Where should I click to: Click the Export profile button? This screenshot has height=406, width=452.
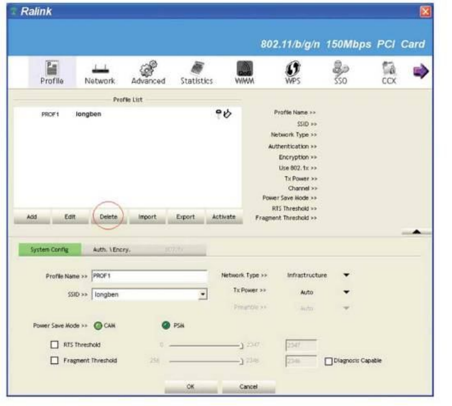click(x=186, y=217)
